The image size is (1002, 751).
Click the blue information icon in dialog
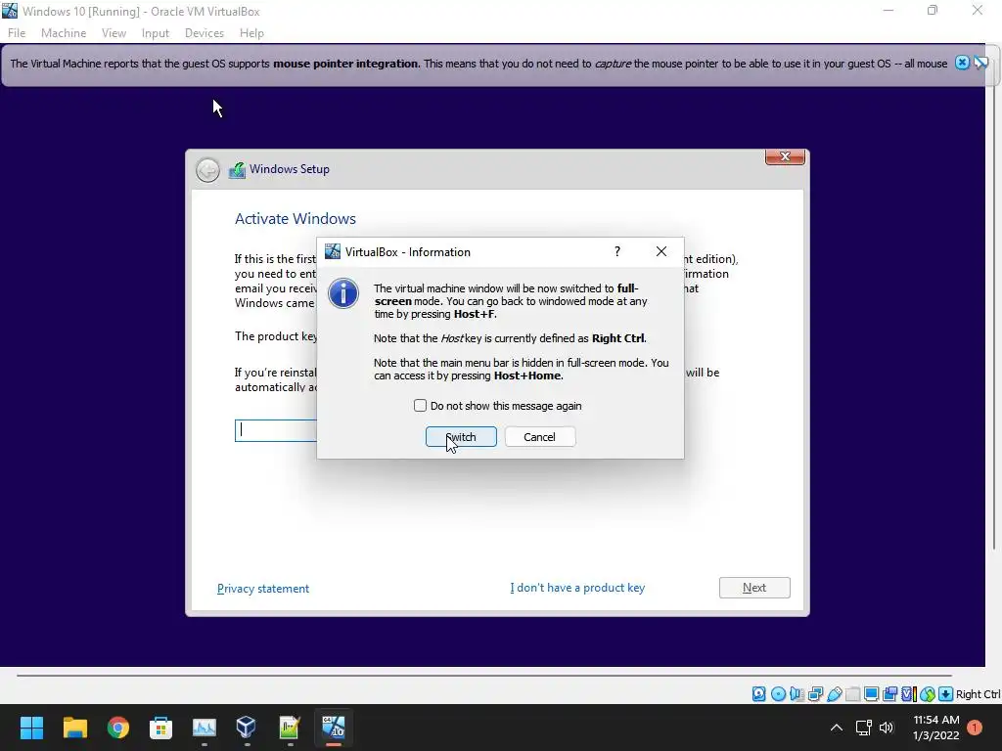(x=343, y=293)
